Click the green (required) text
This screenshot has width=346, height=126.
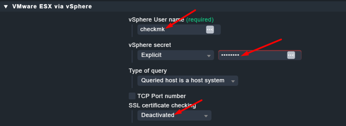click(x=200, y=20)
